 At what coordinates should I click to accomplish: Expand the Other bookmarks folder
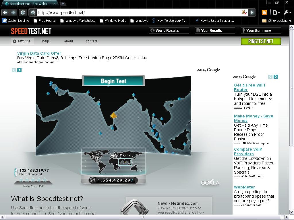tap(277, 20)
